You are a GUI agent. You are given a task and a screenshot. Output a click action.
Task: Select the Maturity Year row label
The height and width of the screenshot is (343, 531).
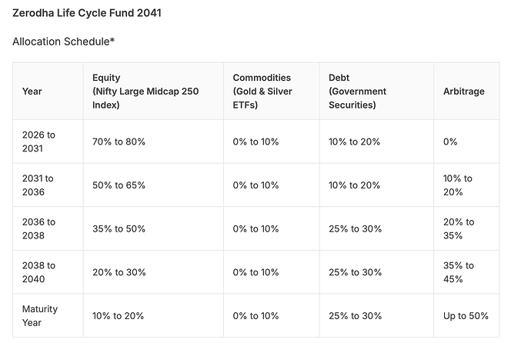40,316
